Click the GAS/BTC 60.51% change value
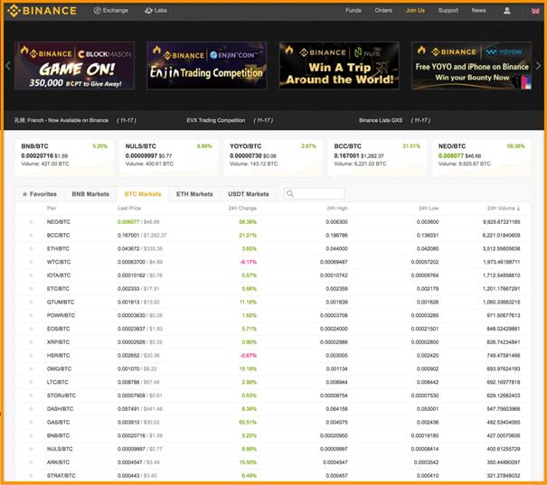Screen dimensions: 547x485 coord(248,422)
